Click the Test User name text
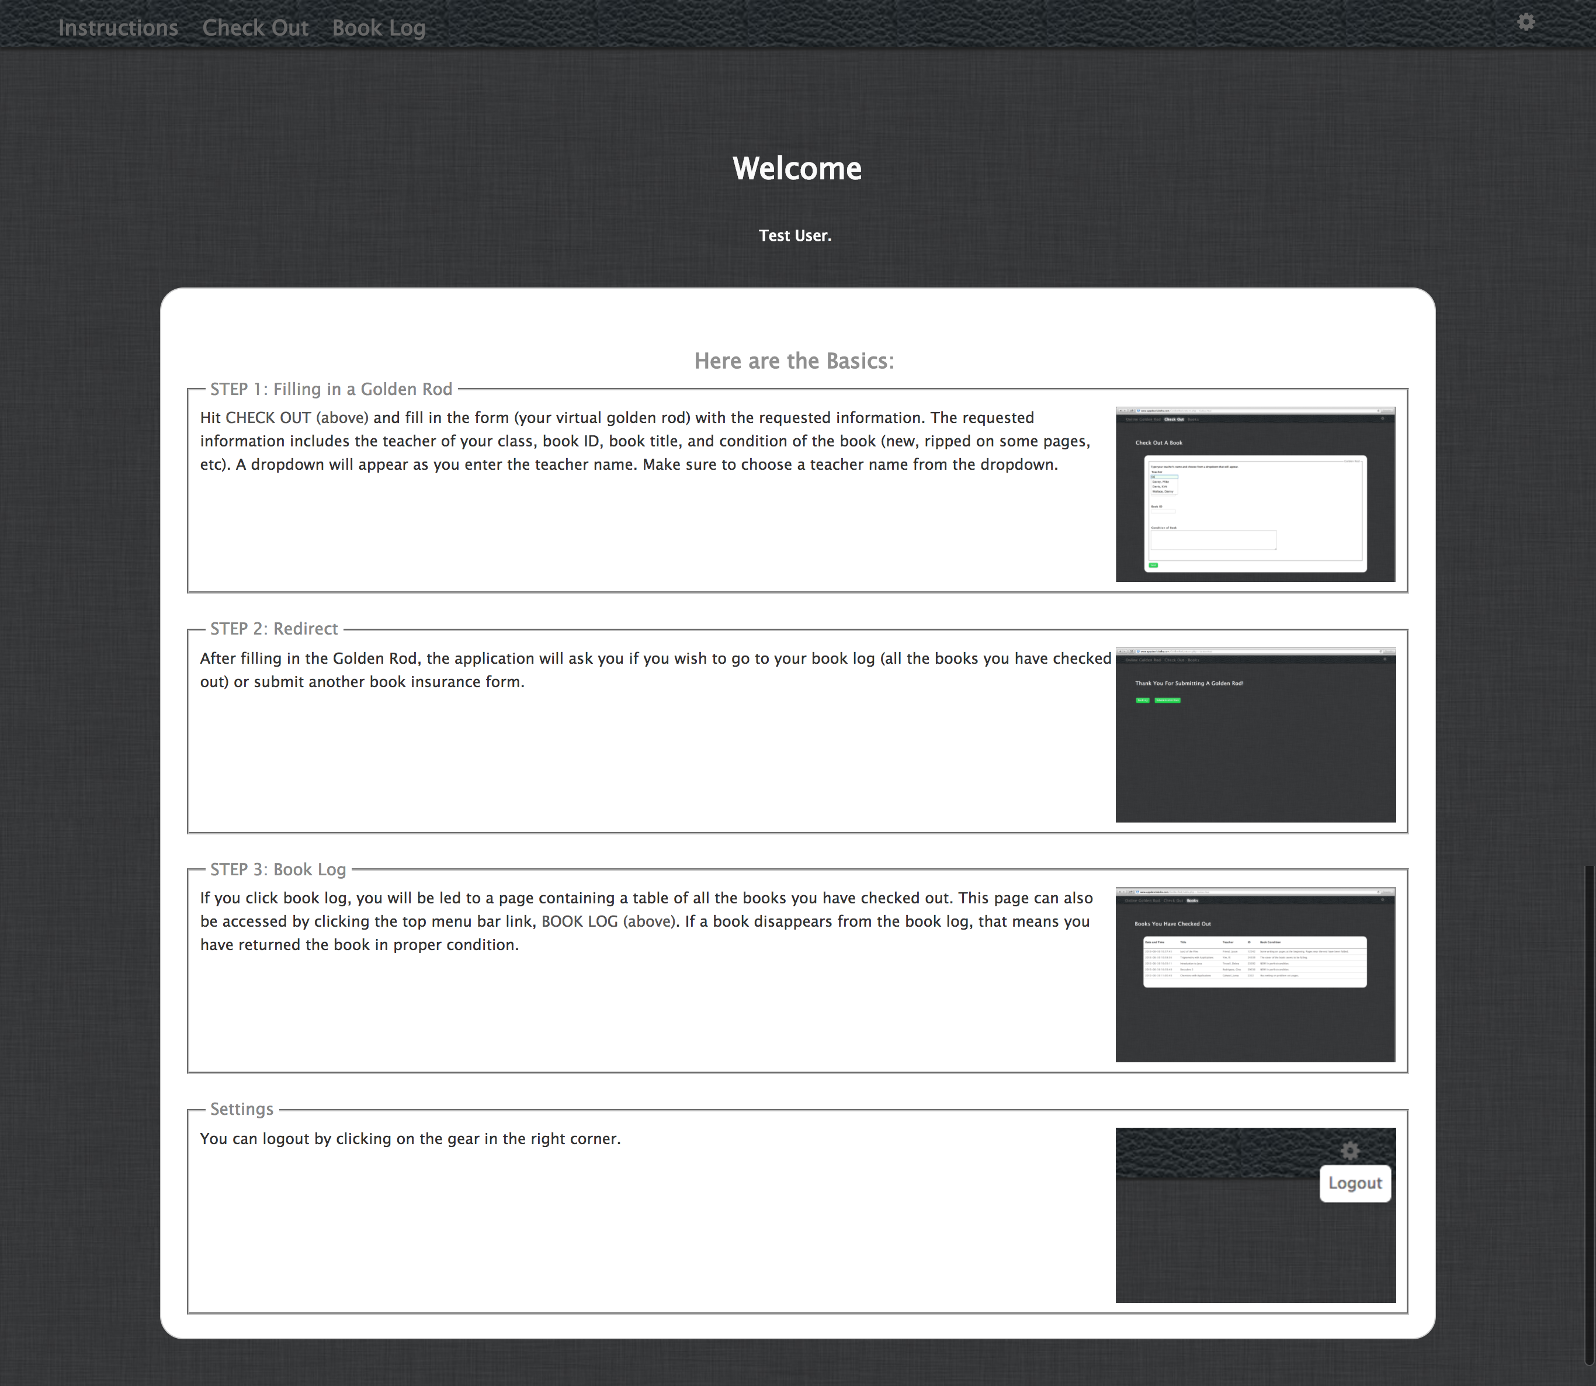The image size is (1596, 1386). pos(794,236)
